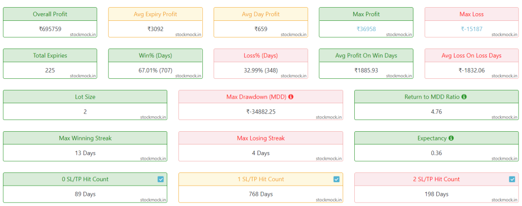The width and height of the screenshot is (522, 206).
Task: Uncheck the 0 SL/TP Hit Count checkbox
Action: (x=161, y=179)
